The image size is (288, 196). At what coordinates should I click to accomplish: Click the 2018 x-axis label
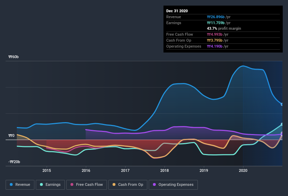coord(165,170)
